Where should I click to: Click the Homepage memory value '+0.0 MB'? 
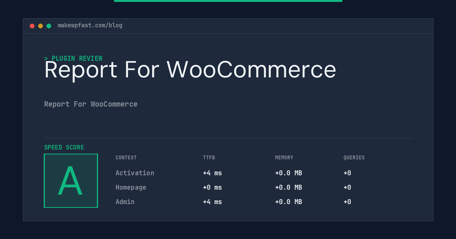[288, 187]
